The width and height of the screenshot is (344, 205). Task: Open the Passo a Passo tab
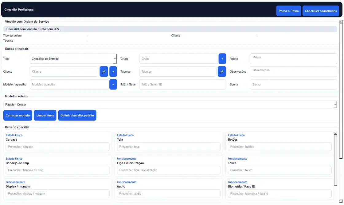288,11
